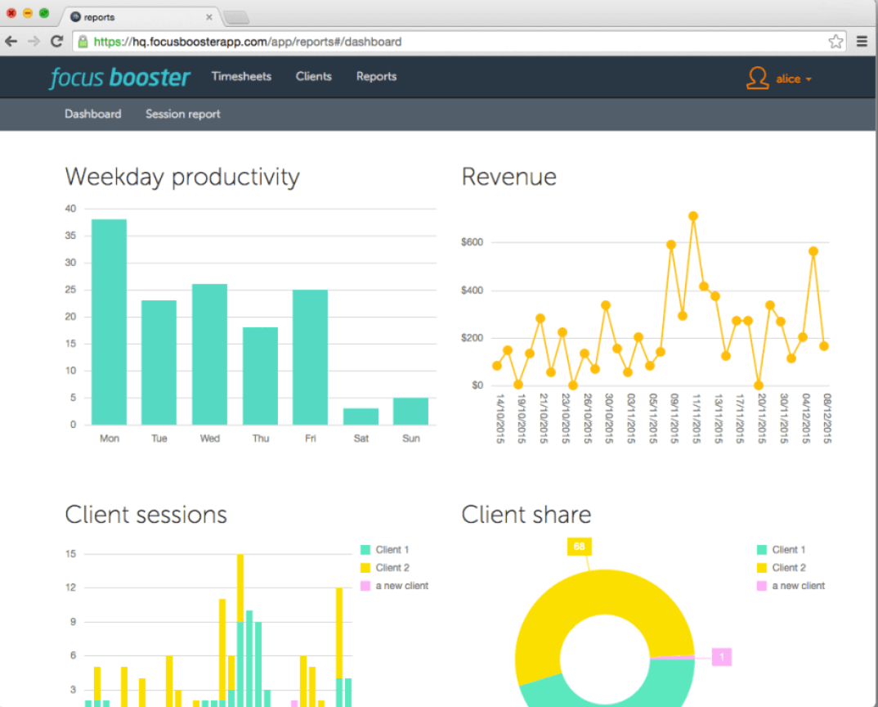Close the reports browser tab
The width and height of the screenshot is (878, 707).
coord(209,16)
